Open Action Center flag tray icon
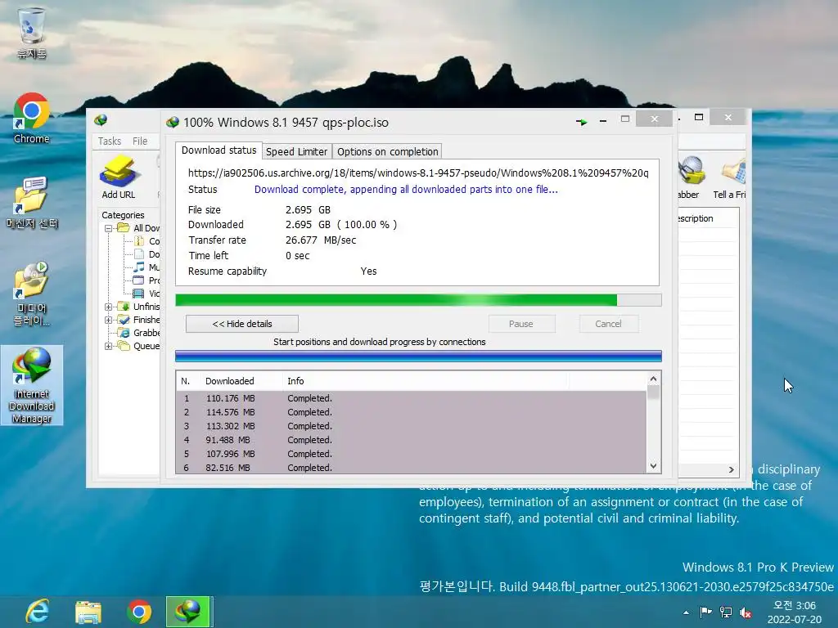 [x=705, y=612]
